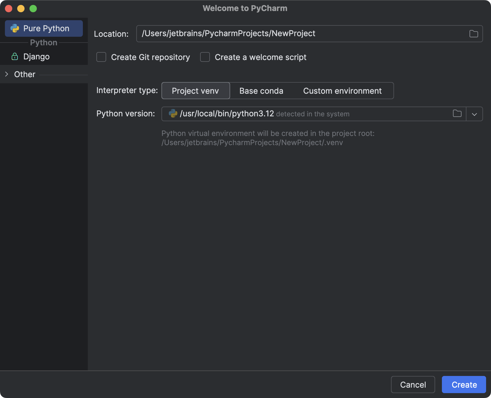Open the folder browser for Location
This screenshot has height=398, width=491.
tap(473, 33)
